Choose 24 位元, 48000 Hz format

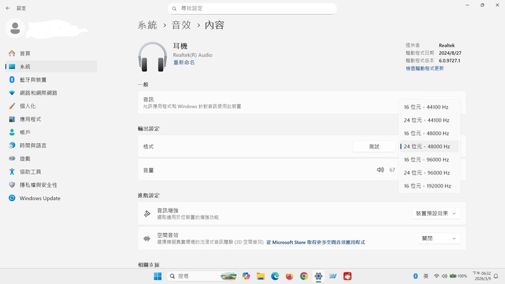coord(429,147)
